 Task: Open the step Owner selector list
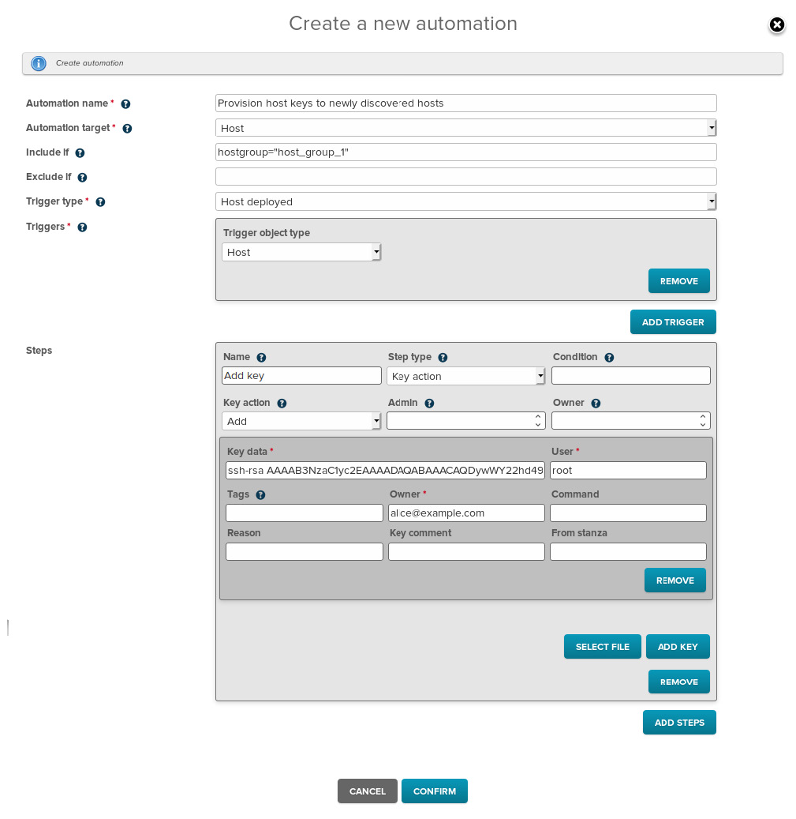click(x=630, y=420)
